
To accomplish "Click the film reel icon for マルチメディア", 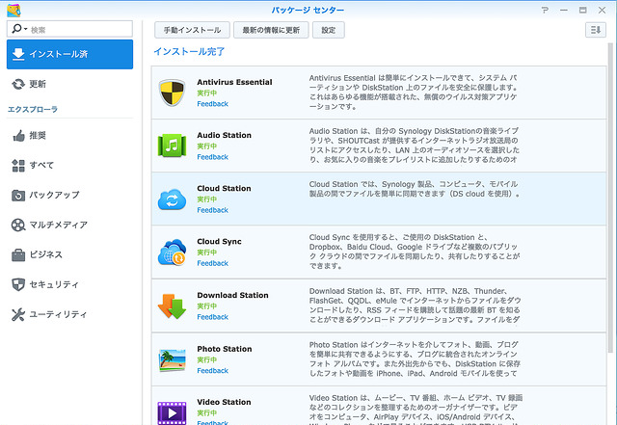I will [x=18, y=226].
